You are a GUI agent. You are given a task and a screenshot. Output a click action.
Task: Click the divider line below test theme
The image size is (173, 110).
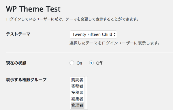pyautogui.click(x=89, y=52)
